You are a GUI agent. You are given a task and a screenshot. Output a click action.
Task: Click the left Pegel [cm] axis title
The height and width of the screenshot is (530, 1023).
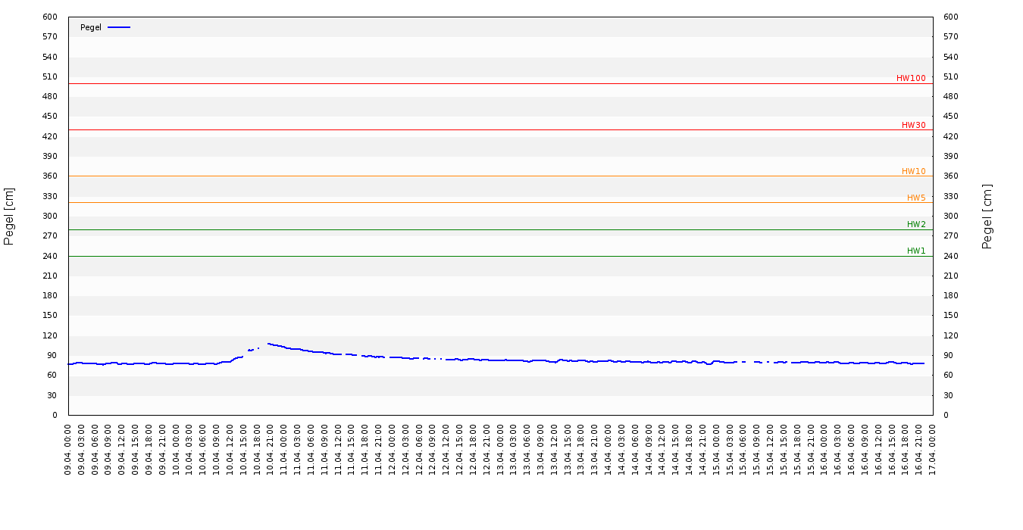[9, 216]
